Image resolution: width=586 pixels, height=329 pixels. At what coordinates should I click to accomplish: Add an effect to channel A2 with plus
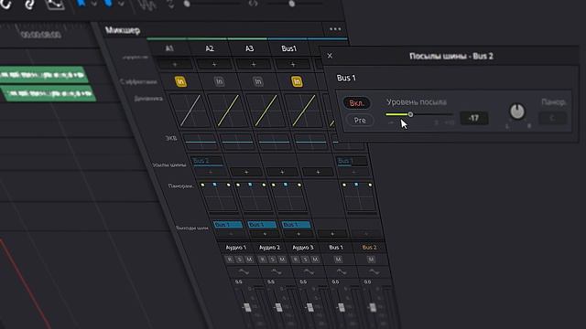click(214, 65)
